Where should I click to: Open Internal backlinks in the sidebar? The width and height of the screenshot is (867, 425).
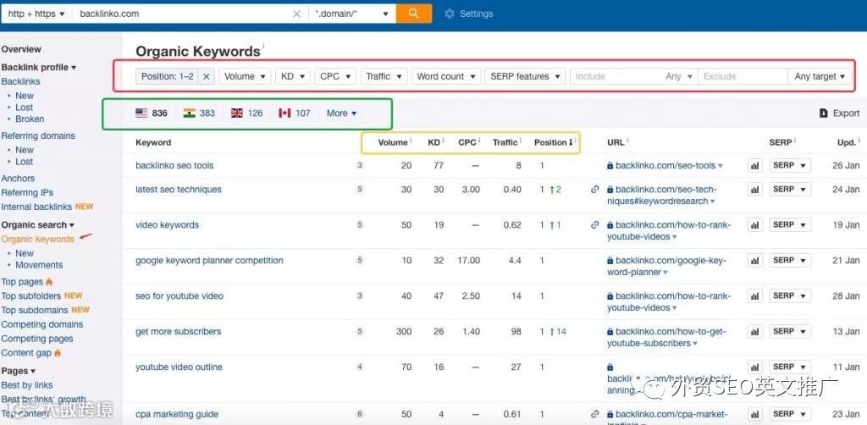click(x=36, y=207)
